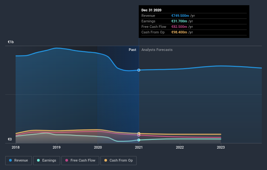
Task: Click the 'Revenue' row label in tooltip
Action: point(148,16)
